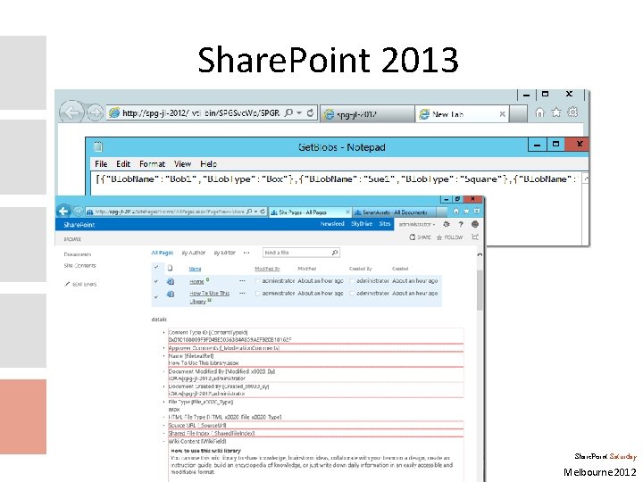643x482 pixels.
Task: Click forward arrow in front SharePoint browser
Action: [78, 212]
